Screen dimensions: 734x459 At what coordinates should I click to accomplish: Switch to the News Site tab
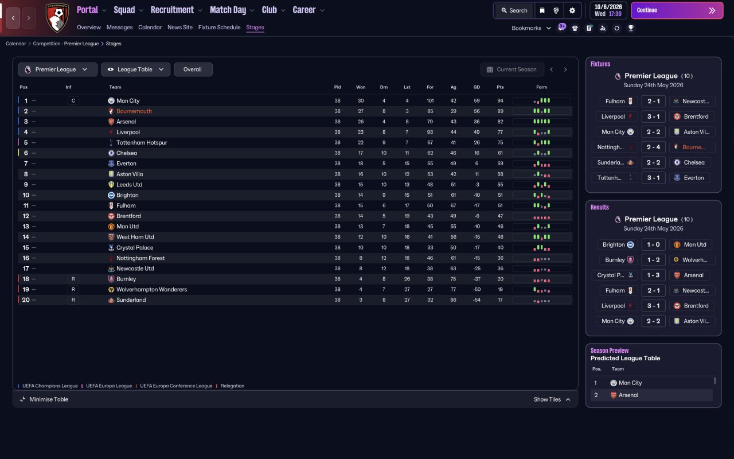click(x=180, y=28)
